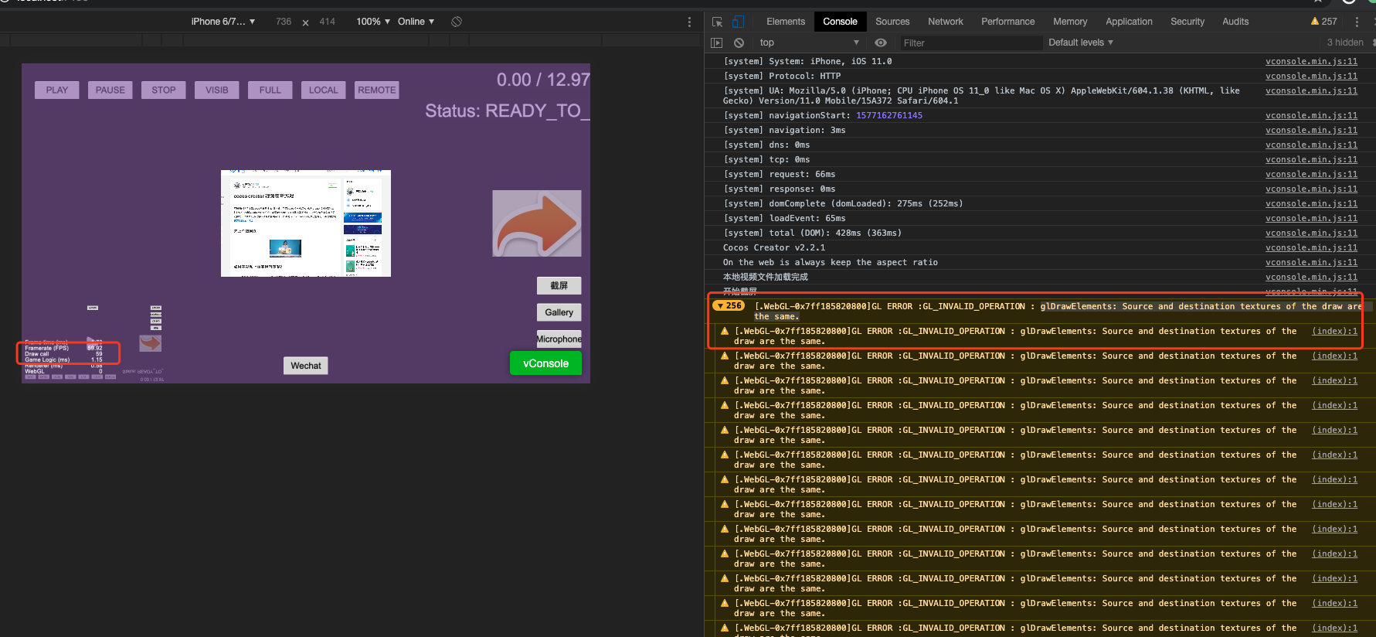Switch to the Elements tab
This screenshot has width=1376, height=637.
coord(786,22)
